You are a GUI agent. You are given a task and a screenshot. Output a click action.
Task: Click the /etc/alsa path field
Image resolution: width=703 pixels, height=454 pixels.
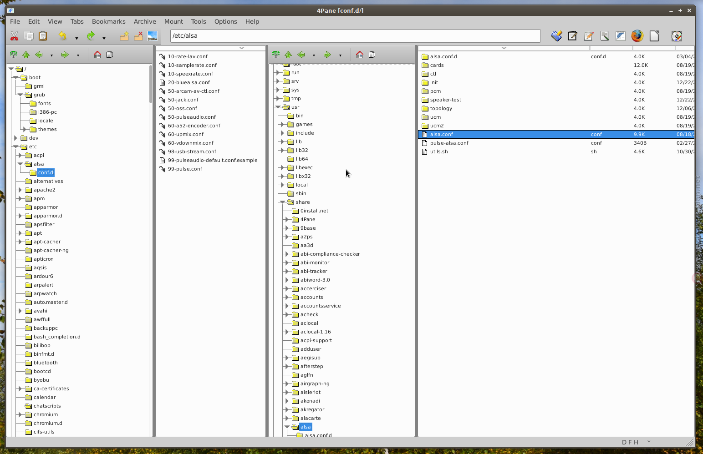(x=355, y=36)
